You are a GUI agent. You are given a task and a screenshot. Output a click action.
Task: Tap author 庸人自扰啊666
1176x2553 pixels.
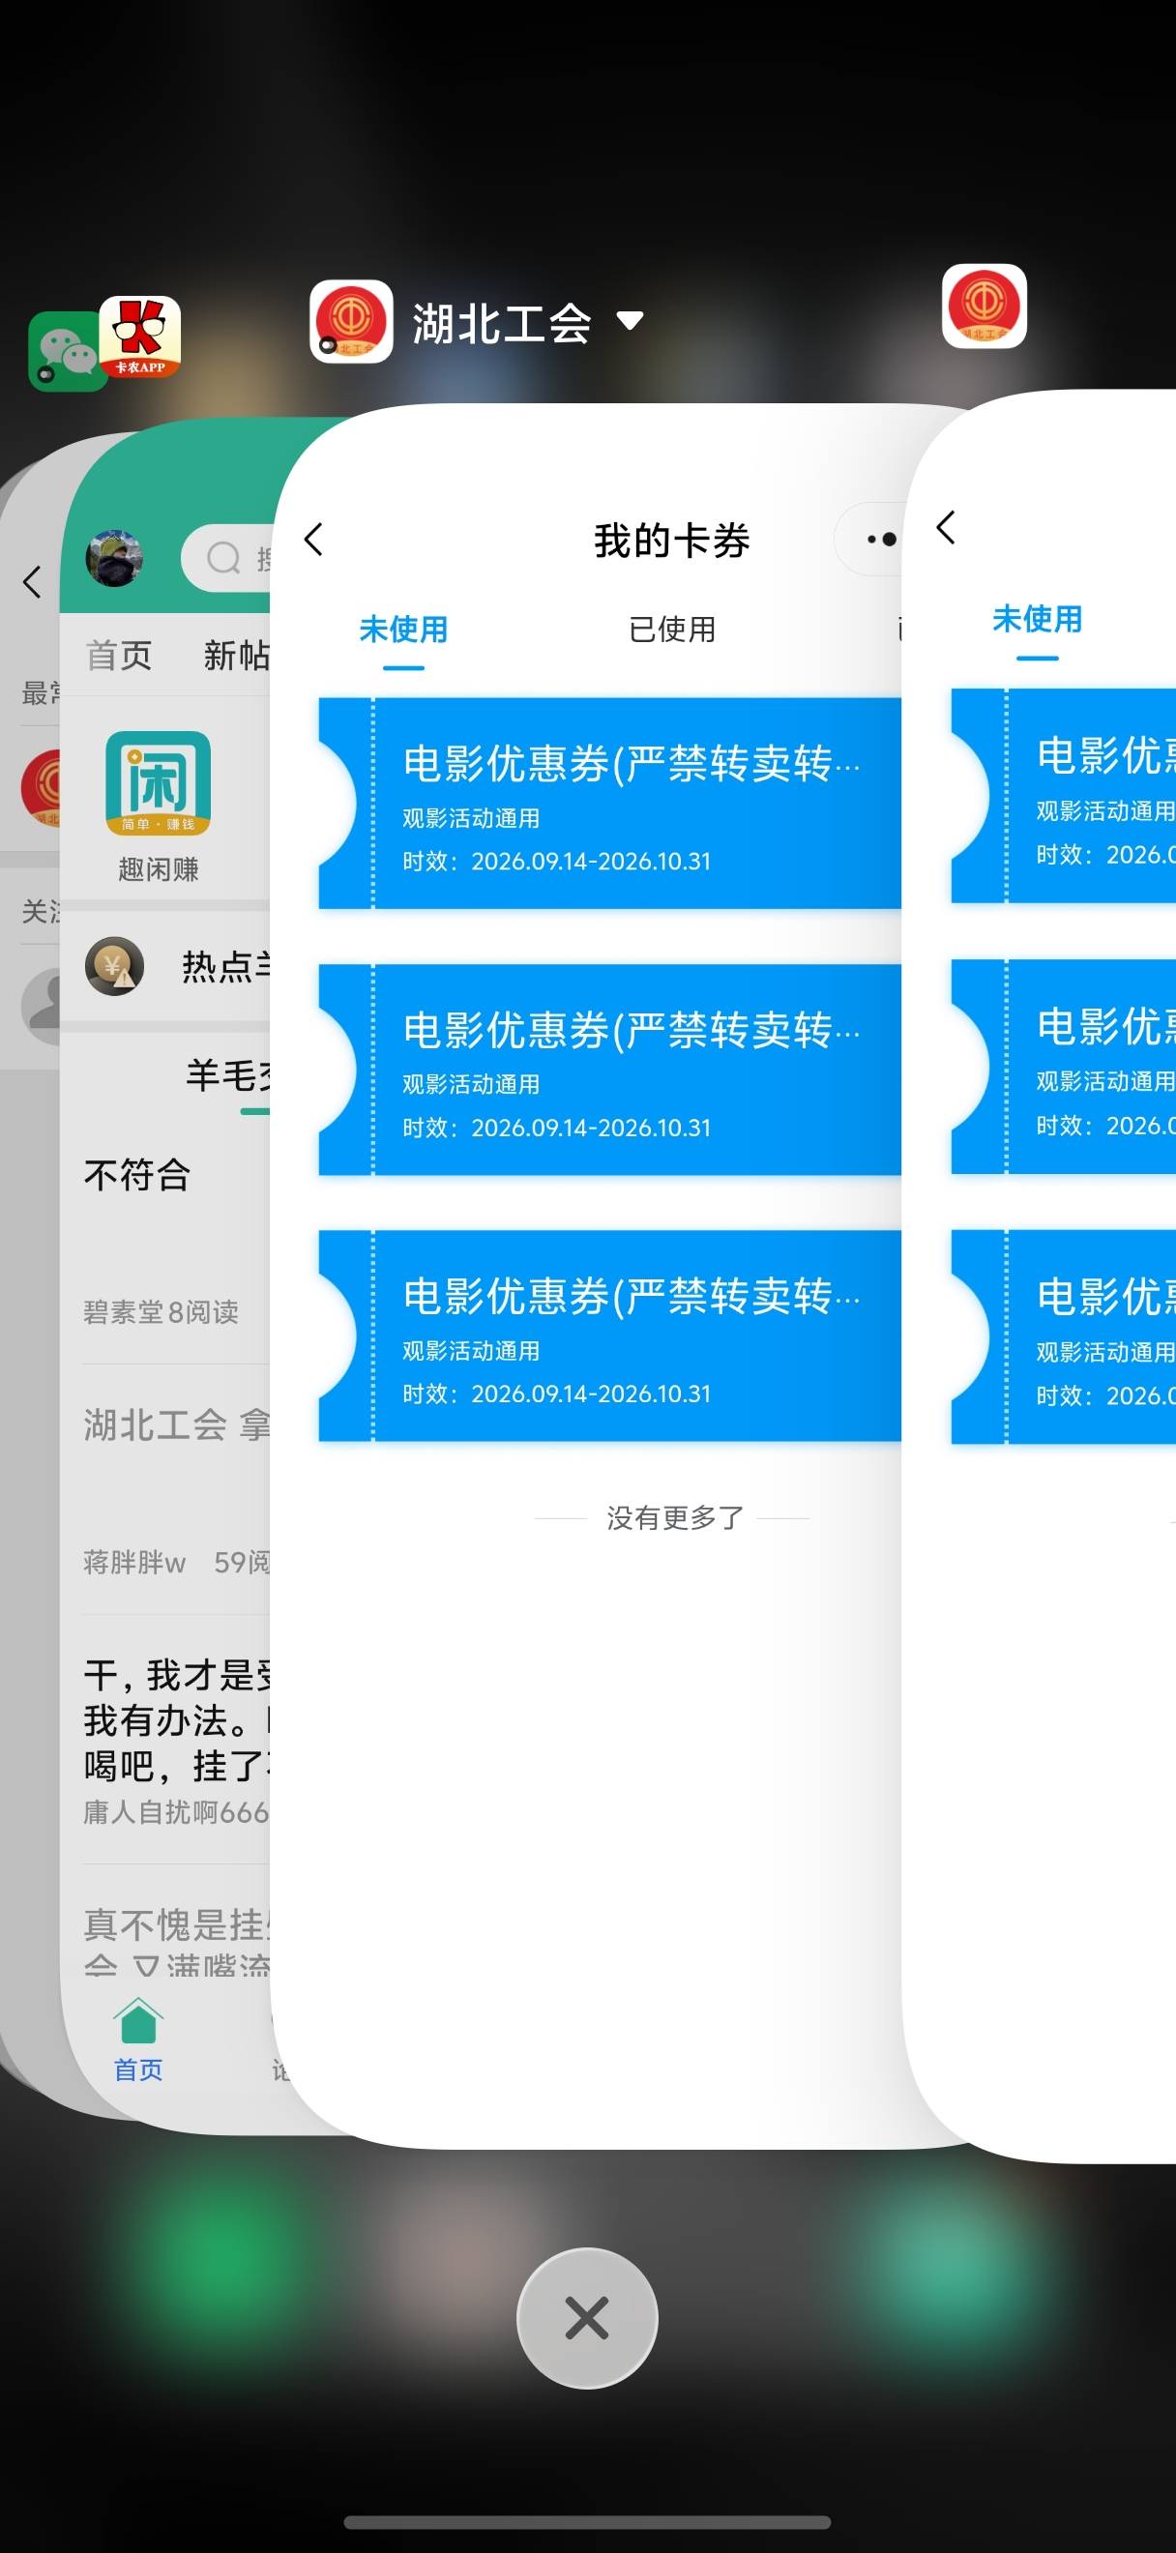(176, 1812)
